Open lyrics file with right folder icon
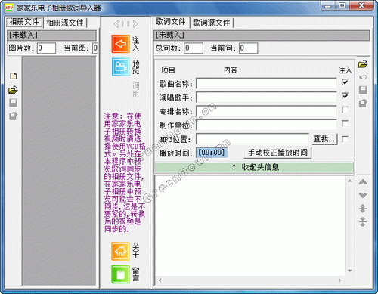Viewport: 378px width, 294px height. click(363, 63)
